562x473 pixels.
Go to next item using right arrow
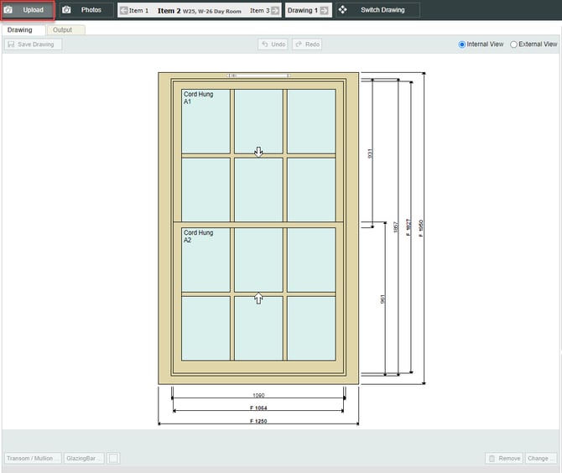tap(275, 11)
